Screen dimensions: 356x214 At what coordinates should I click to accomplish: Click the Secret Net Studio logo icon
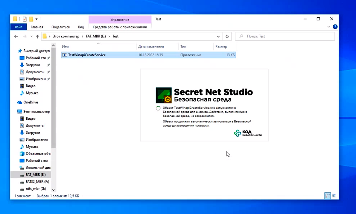164,95
